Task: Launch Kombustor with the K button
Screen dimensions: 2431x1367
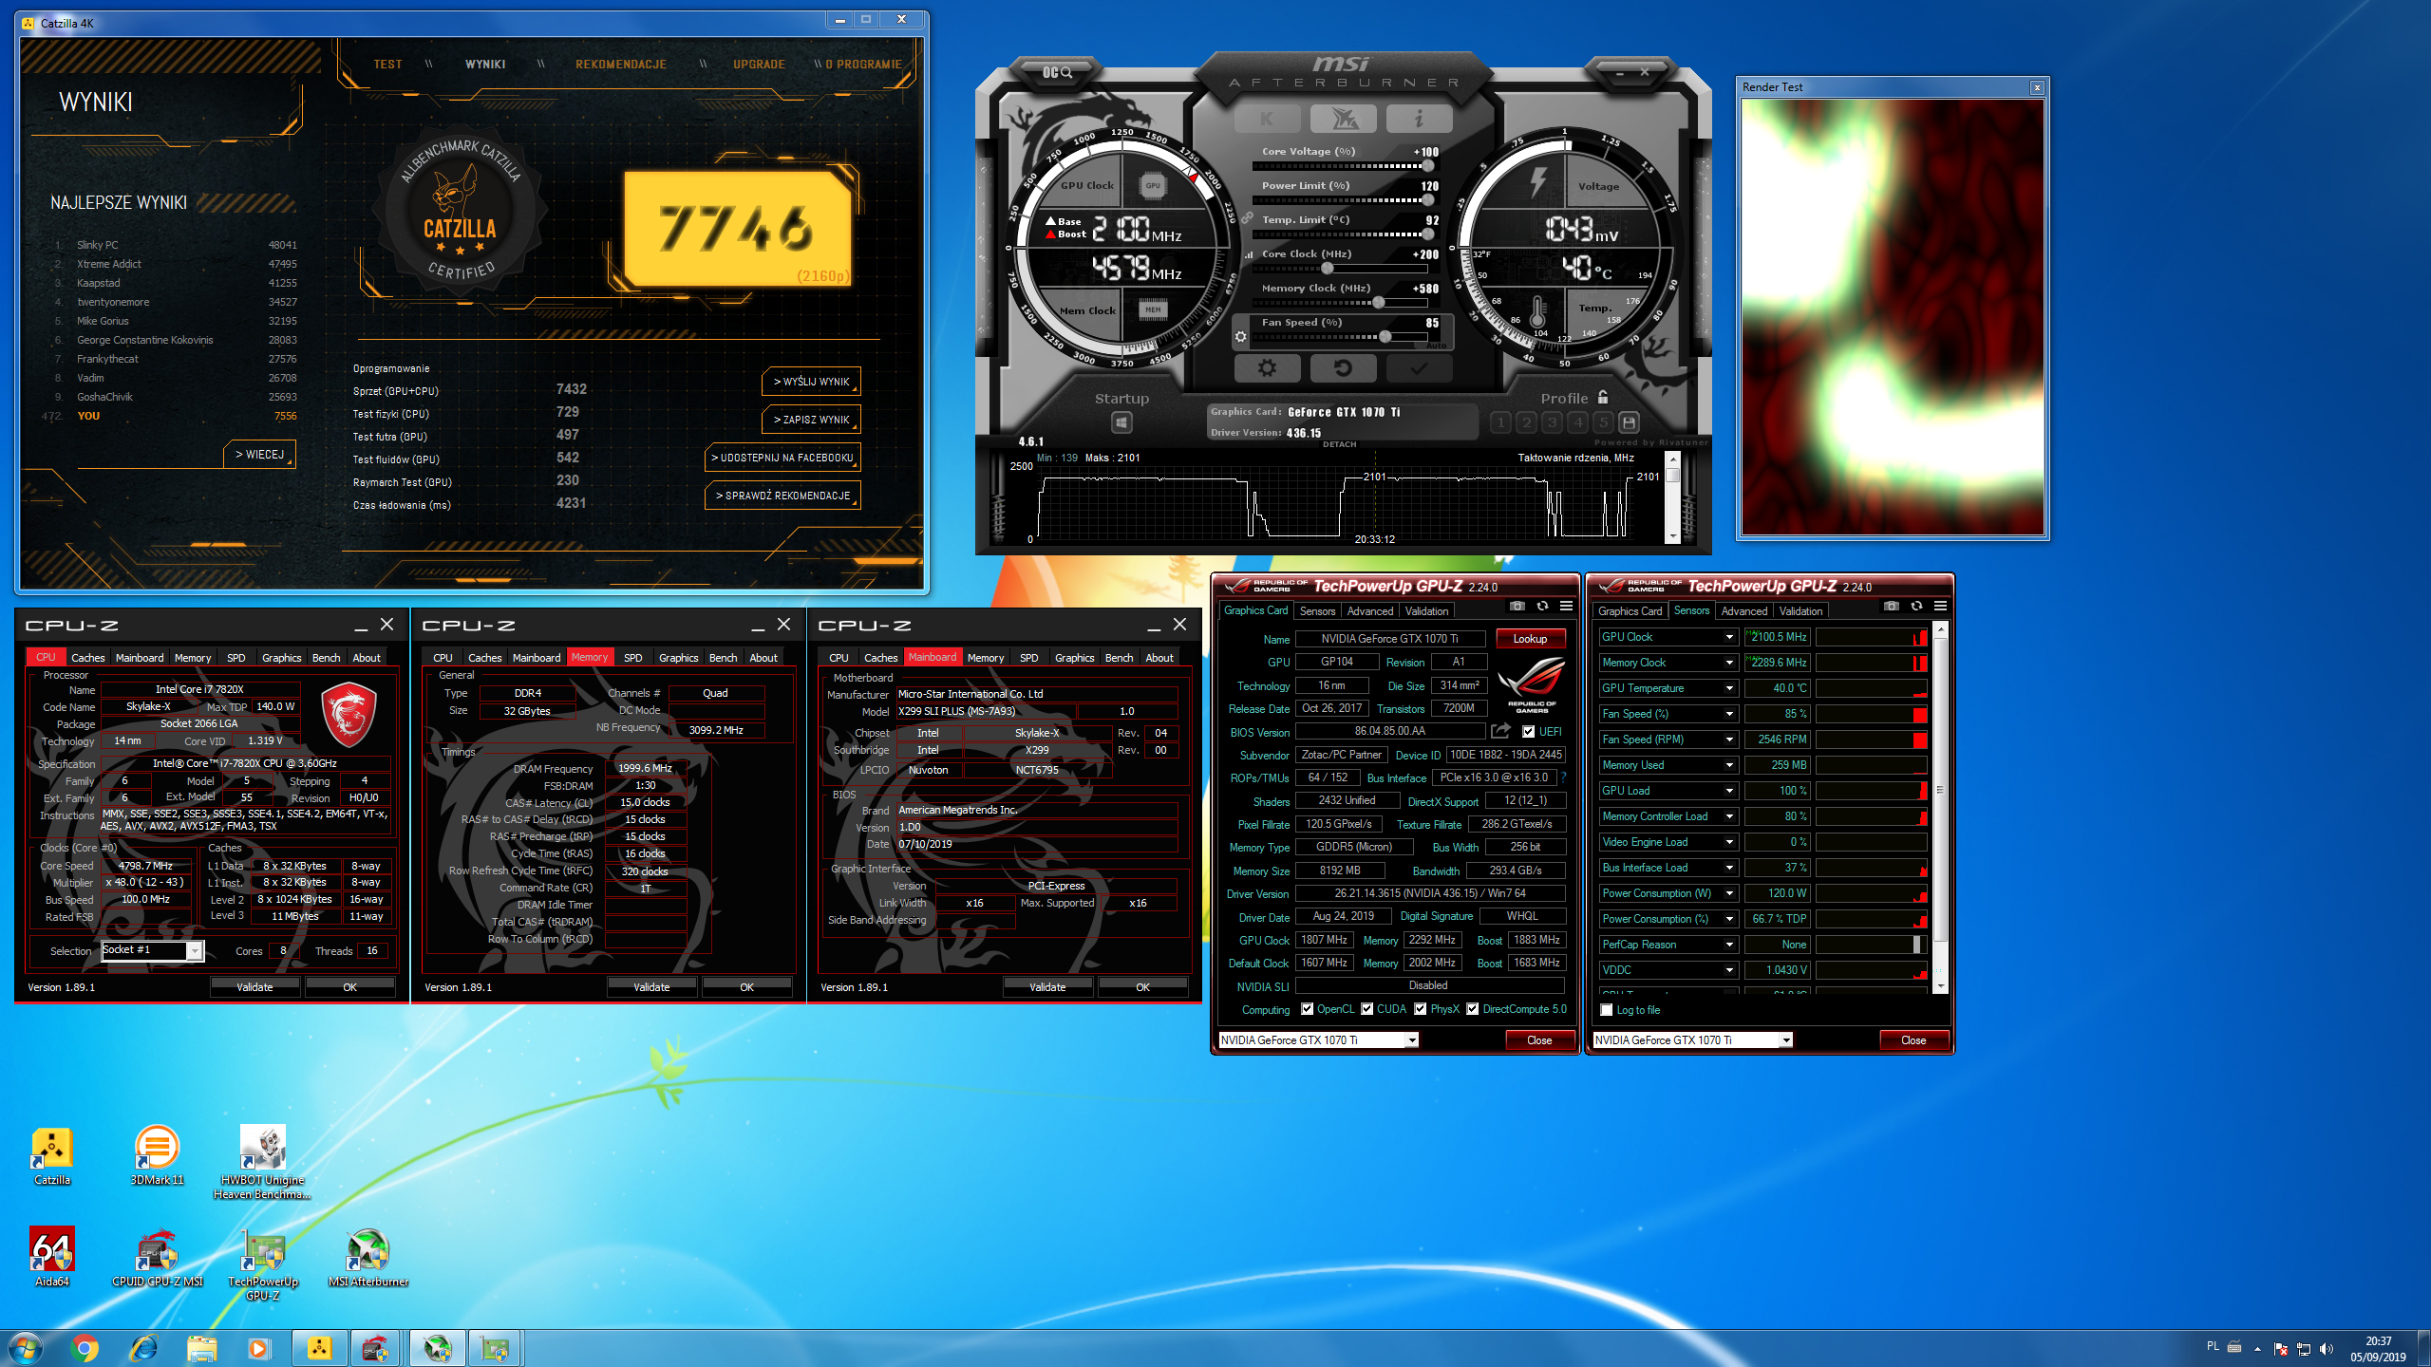Action: [x=1267, y=119]
